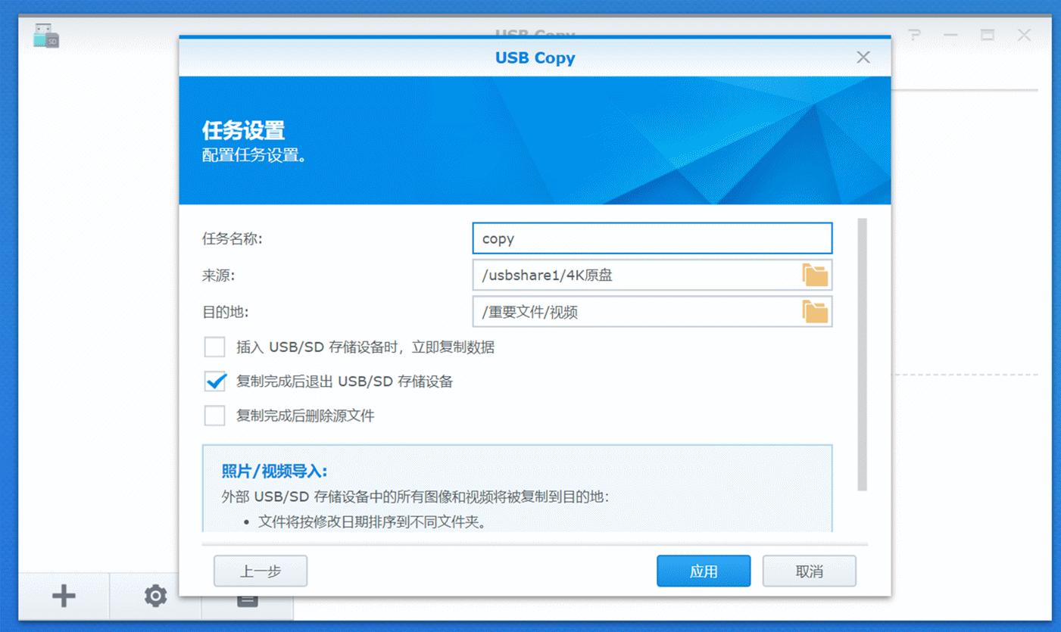Go back with the 上一步 button

pyautogui.click(x=260, y=571)
